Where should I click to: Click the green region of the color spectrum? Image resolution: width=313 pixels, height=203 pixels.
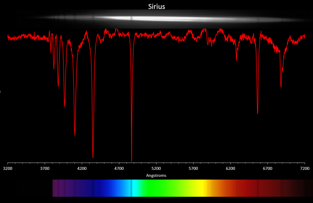coord(160,188)
